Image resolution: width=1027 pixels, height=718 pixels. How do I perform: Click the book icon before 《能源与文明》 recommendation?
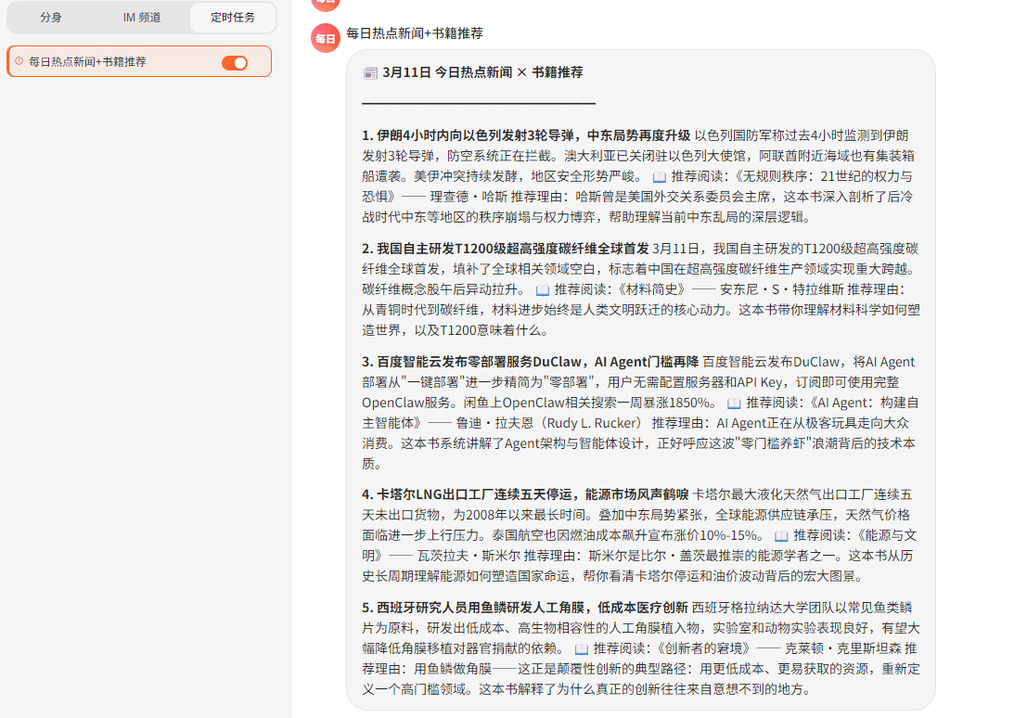tap(781, 536)
